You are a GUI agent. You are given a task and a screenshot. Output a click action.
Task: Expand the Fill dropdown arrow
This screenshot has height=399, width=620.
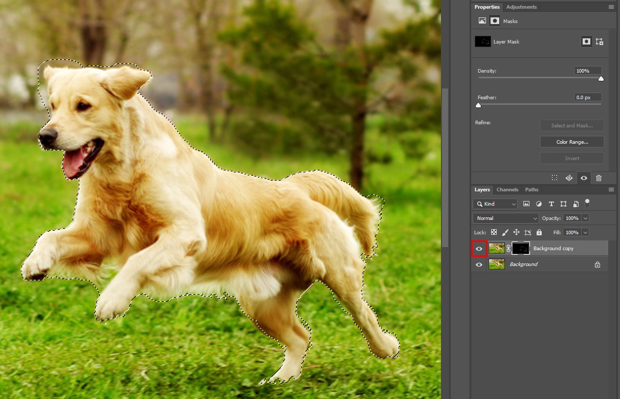point(585,232)
